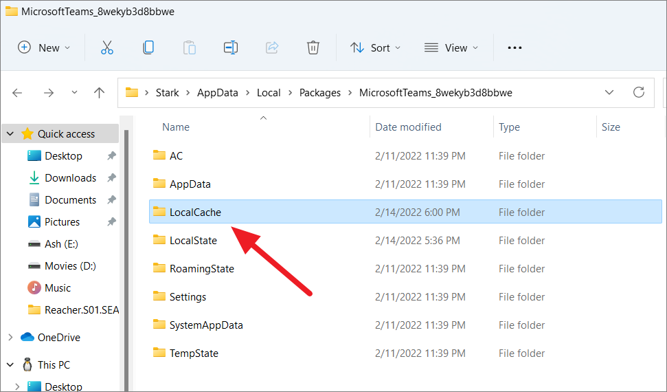667x392 pixels.
Task: Select the AppData folder row
Action: point(405,184)
